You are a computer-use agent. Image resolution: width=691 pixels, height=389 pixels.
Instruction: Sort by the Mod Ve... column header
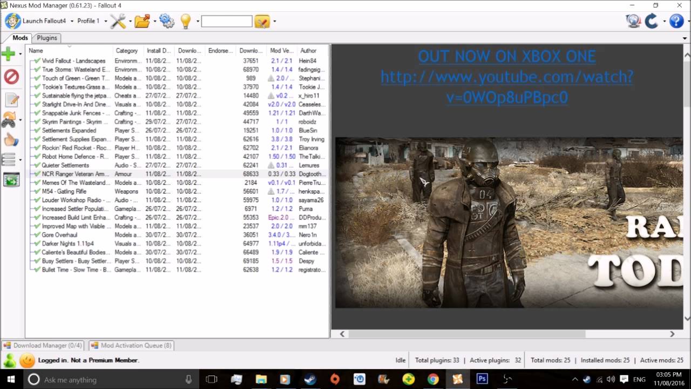282,51
